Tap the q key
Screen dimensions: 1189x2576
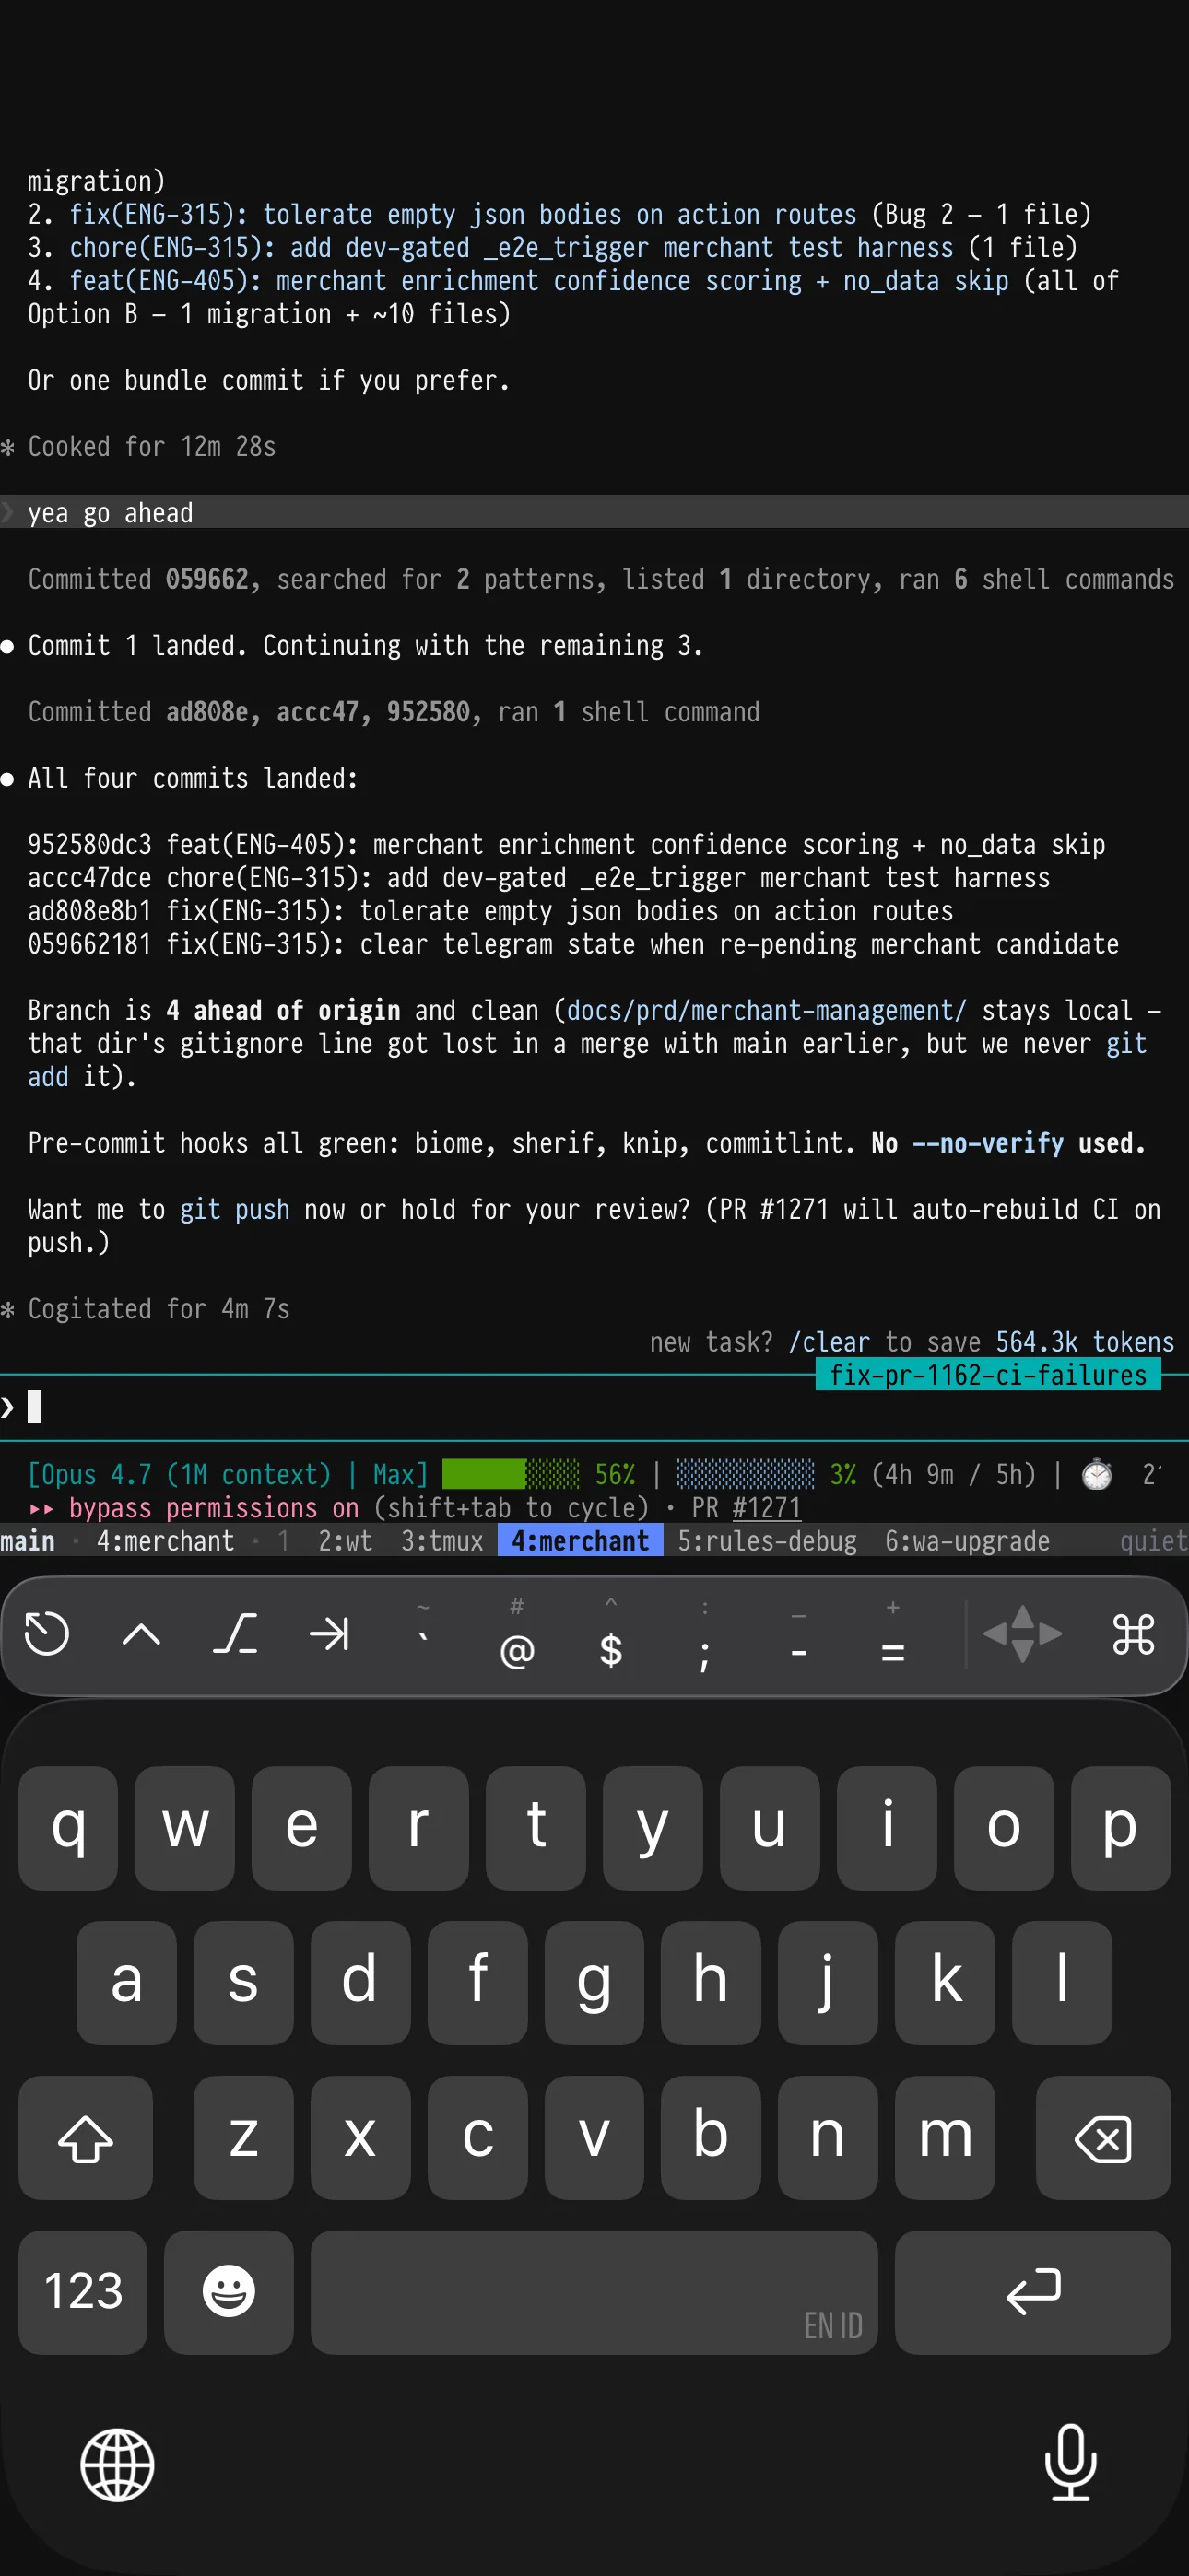[x=68, y=1828]
